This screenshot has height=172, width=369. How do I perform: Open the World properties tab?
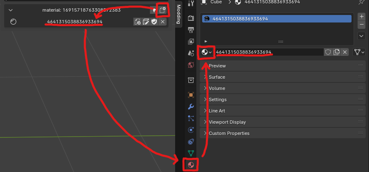coord(191,65)
